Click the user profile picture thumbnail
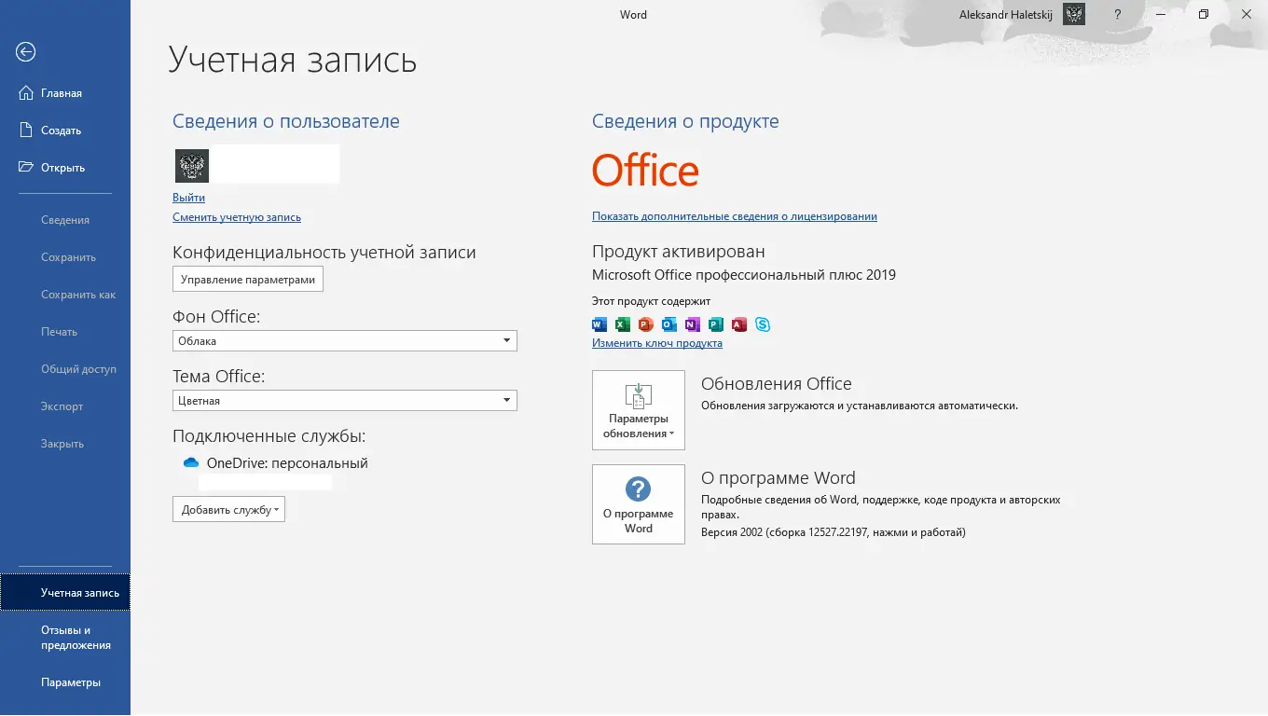The height and width of the screenshot is (716, 1268). [x=192, y=165]
